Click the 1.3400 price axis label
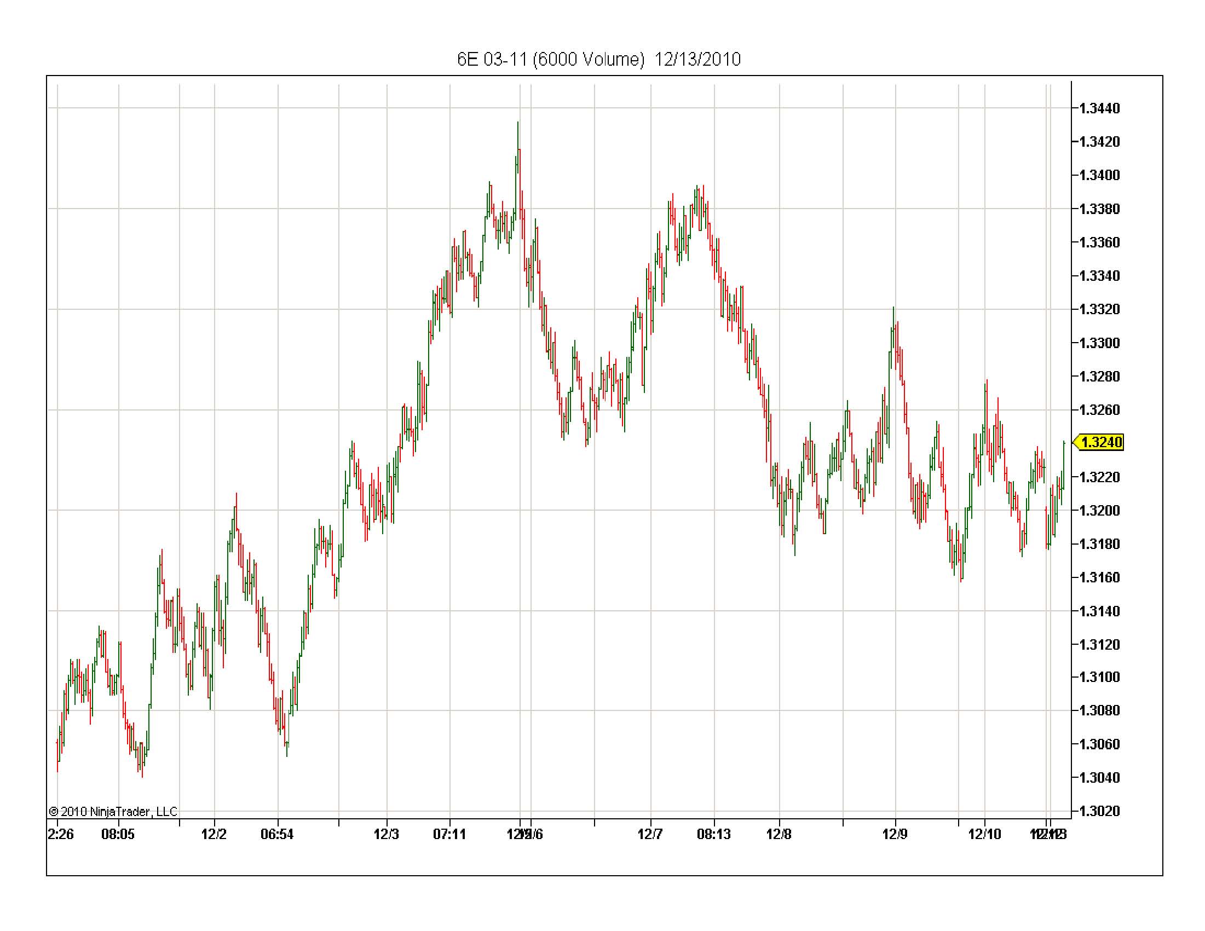The width and height of the screenshot is (1205, 931). tap(1099, 175)
